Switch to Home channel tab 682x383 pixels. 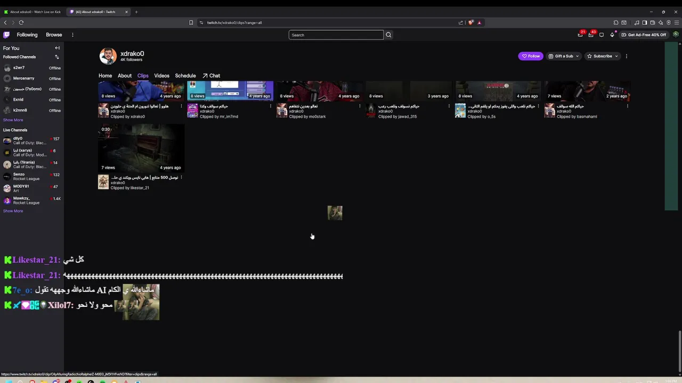[x=105, y=76]
